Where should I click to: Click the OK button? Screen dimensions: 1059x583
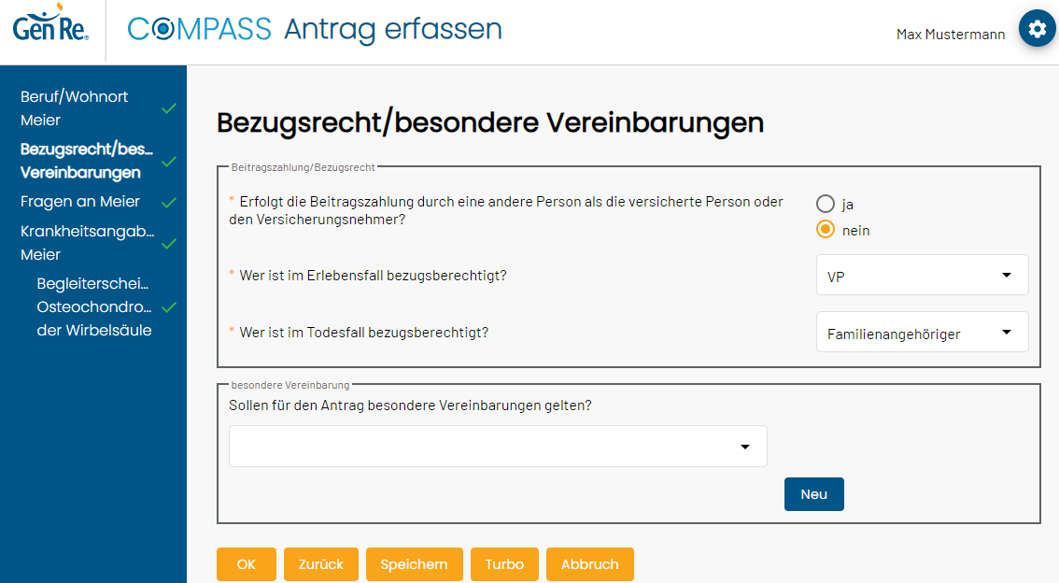tap(247, 564)
